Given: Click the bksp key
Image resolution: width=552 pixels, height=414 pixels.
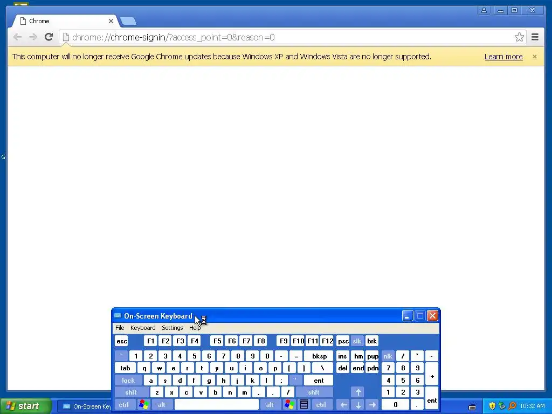Looking at the screenshot, I should coord(319,356).
